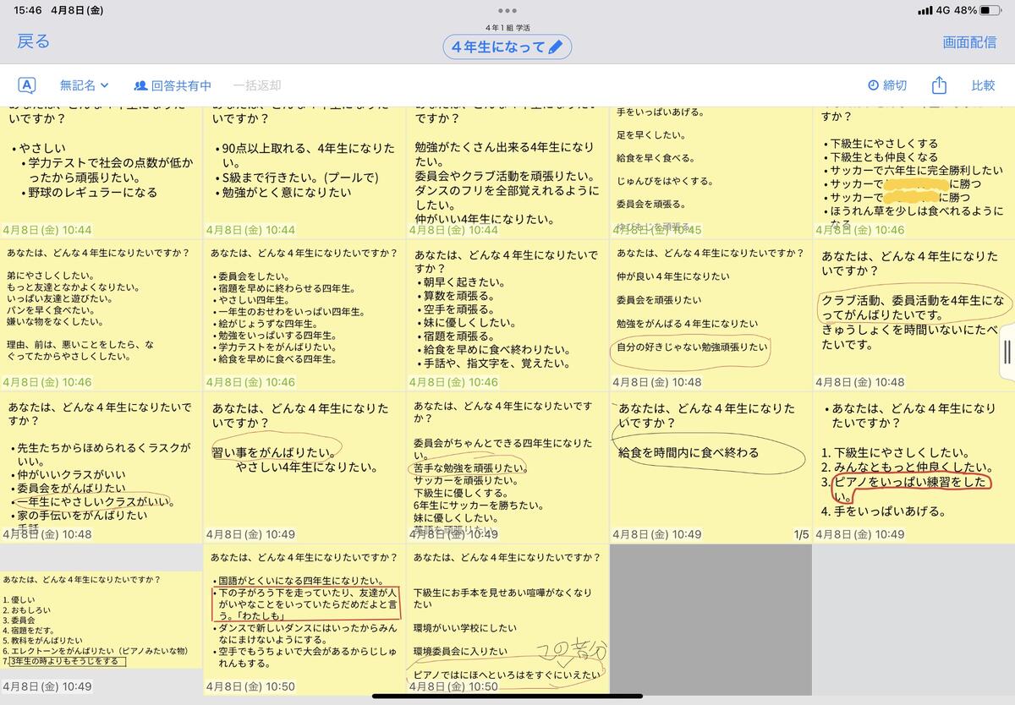Image resolution: width=1015 pixels, height=705 pixels.
Task: Tap the people icon for 回答共有中
Action: coord(140,85)
